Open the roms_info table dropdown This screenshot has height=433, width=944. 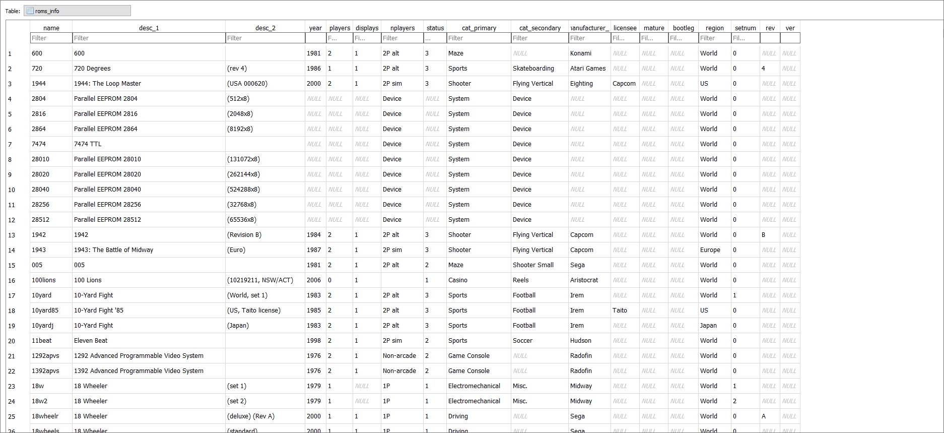pos(77,11)
